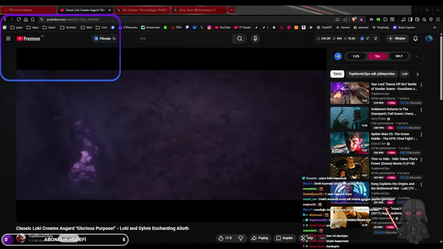Viewport: 443px width, 249px height.
Task: Open the browser extensions puzzle icon
Action: 385,19
